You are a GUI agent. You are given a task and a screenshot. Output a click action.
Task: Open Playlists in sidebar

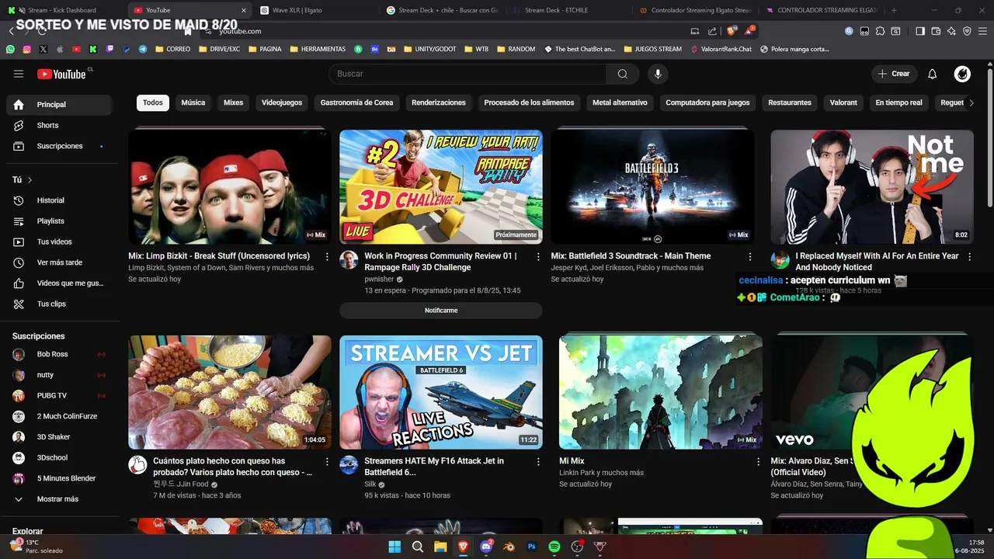point(60,221)
